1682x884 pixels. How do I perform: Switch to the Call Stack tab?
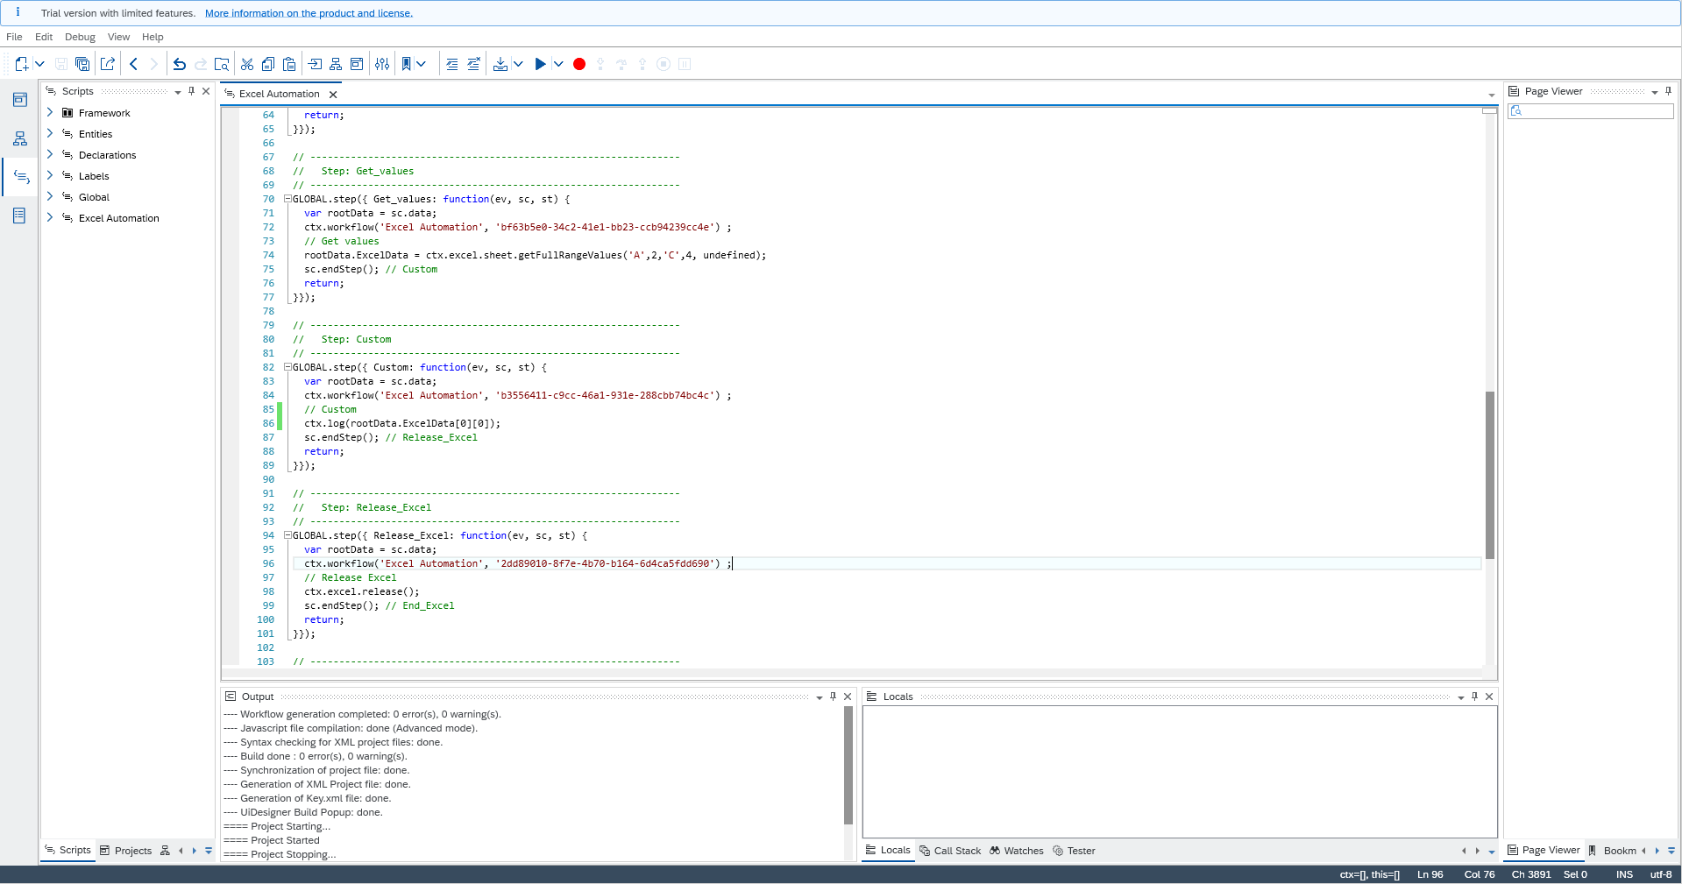coord(950,851)
